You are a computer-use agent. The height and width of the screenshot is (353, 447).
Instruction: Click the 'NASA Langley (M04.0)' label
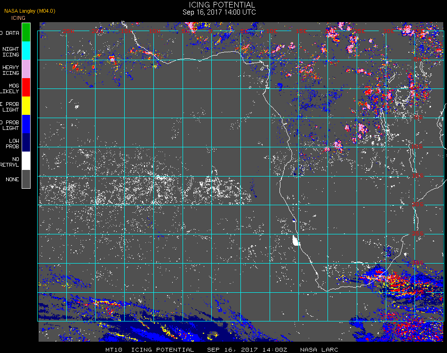click(x=30, y=11)
